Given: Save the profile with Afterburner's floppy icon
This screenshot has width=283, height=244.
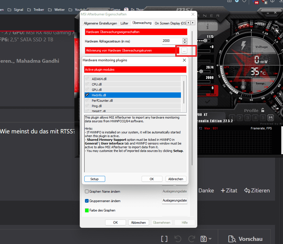Looking at the screenshot, I should point(270,118).
